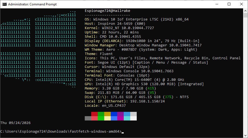Click the Administrator: Command Prompt title text
The image size is (248, 138).
[32, 4]
